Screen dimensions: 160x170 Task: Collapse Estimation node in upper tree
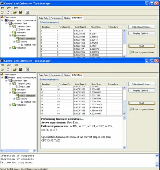pos(10,36)
